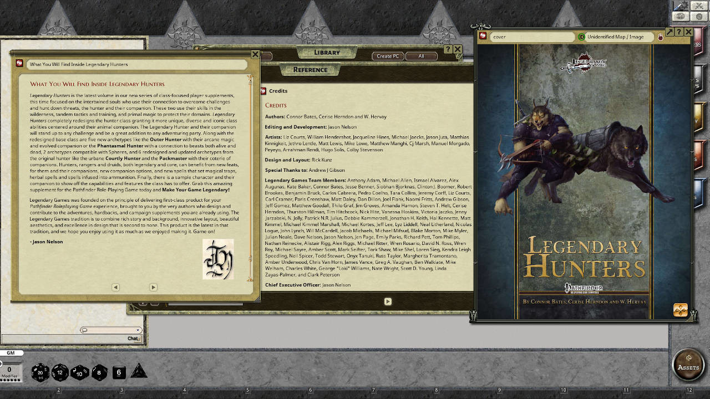Advance pages with the forward arrow under Credits
This screenshot has width=710, height=399.
388,301
